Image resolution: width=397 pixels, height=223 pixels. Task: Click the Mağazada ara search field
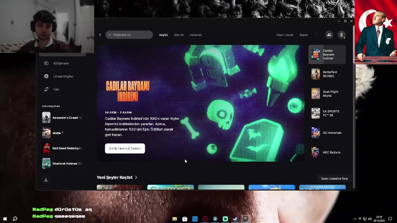pyautogui.click(x=129, y=35)
